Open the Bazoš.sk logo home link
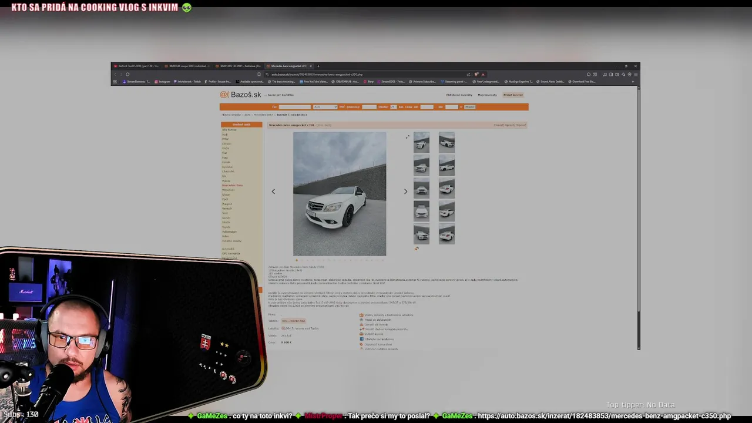This screenshot has width=752, height=423. [x=241, y=95]
